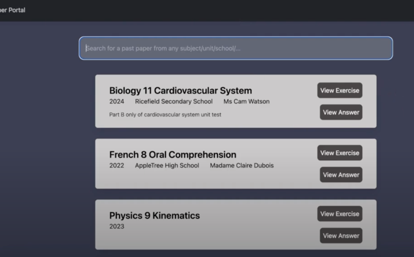Select the 2022 year on French paper
414x257 pixels.
tap(117, 166)
